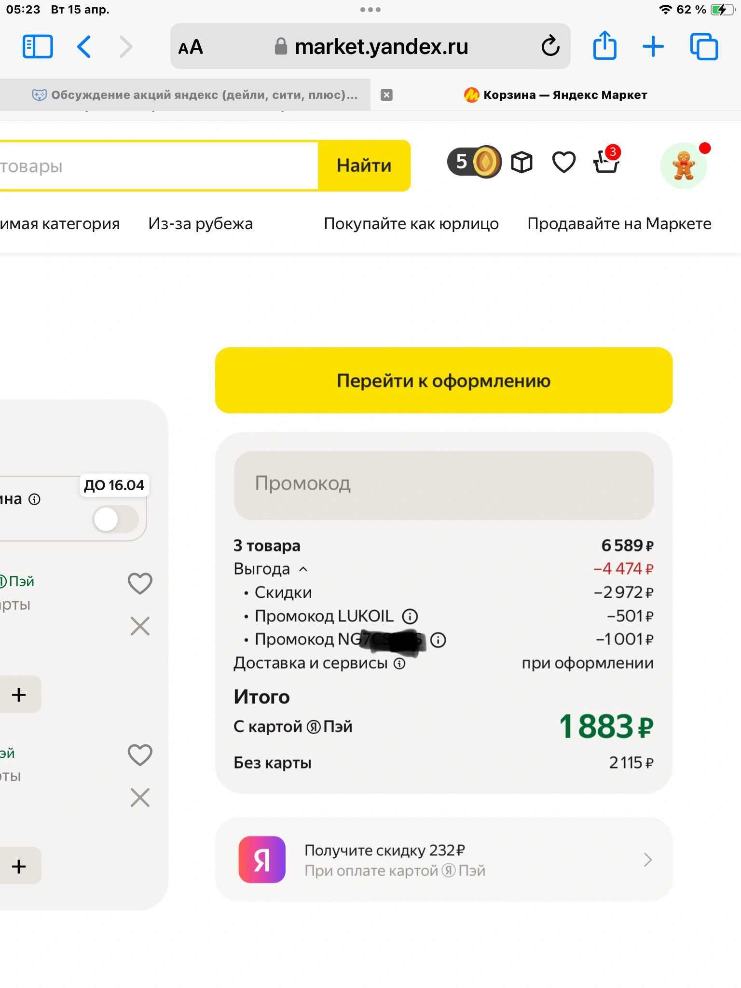Reload the market.yandex.ru page
The width and height of the screenshot is (741, 988).
pos(550,46)
